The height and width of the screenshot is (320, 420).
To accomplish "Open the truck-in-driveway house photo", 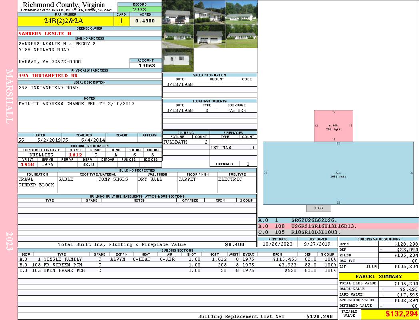I will coord(178,12).
